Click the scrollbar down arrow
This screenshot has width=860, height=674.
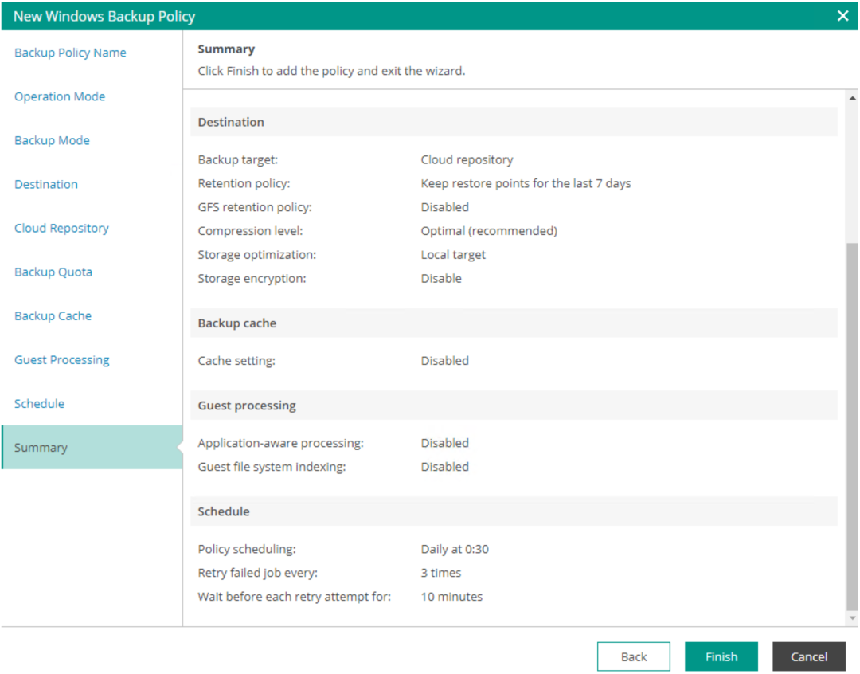coord(852,618)
